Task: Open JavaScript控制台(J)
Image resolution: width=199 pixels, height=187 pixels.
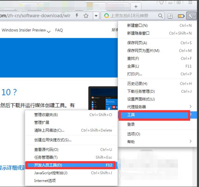Action: (71, 173)
